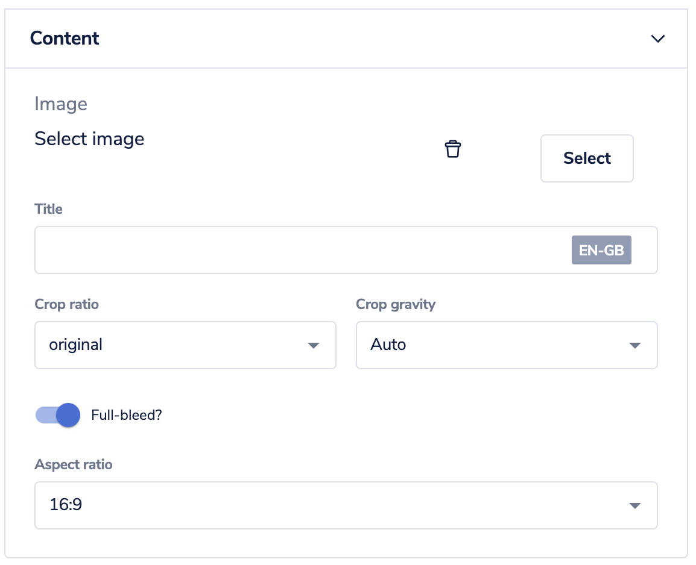Screen dimensions: 696x565
Task: Toggle the Full-bleed switch off
Action: coord(58,415)
